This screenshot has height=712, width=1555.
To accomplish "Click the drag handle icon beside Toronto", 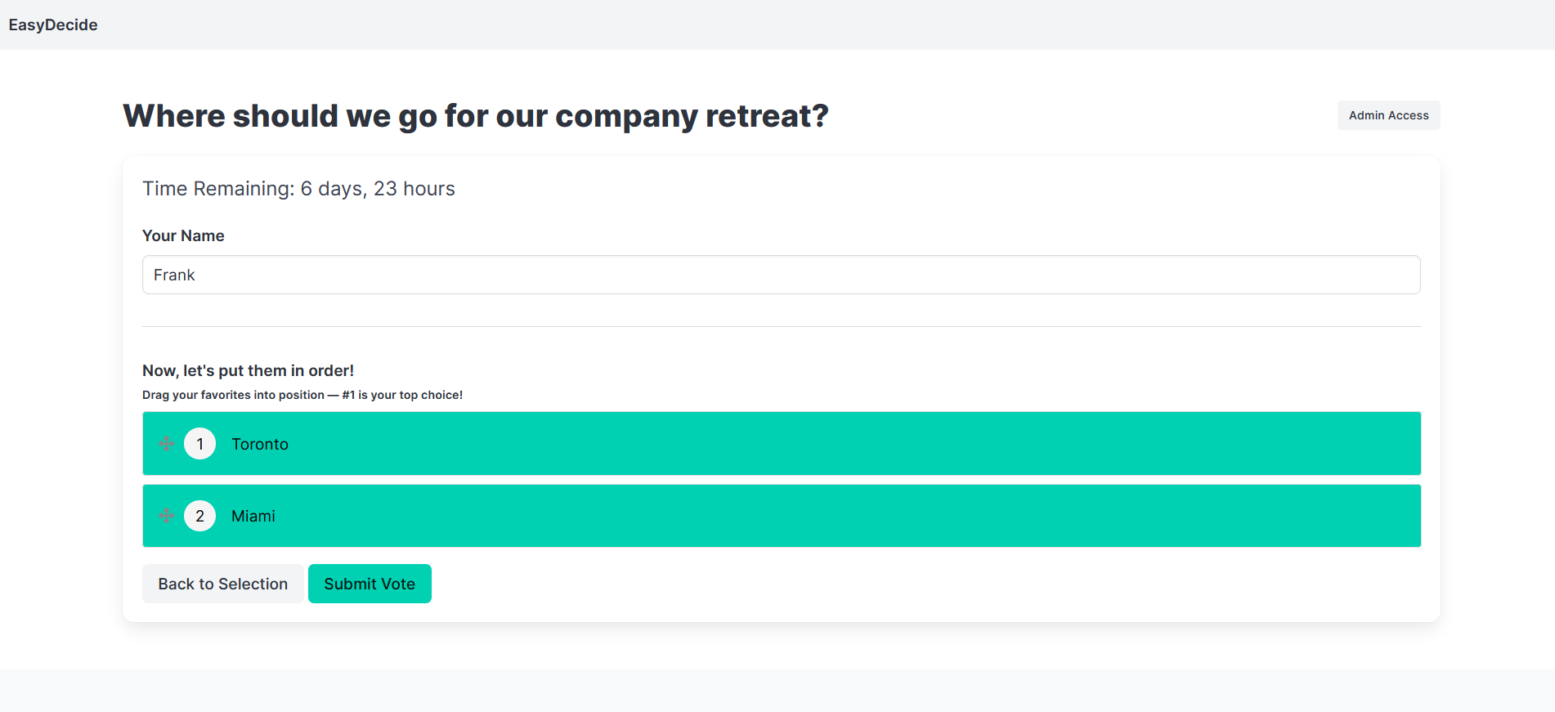I will [166, 444].
